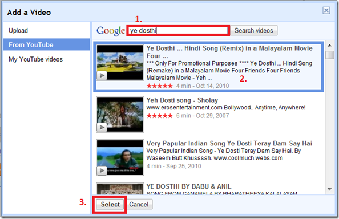Click the Select button
The width and height of the screenshot is (339, 219).
point(110,204)
